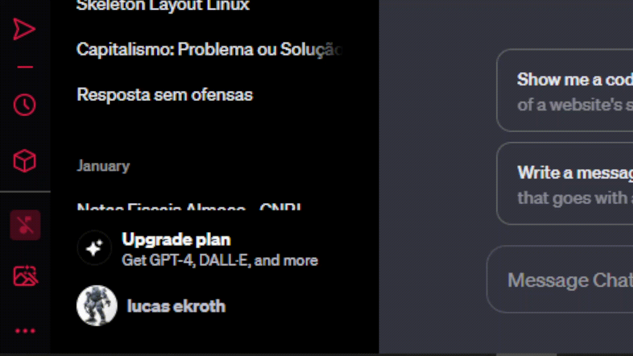
Task: Click the Upgrade plan sparkle icon
Action: [x=95, y=248]
